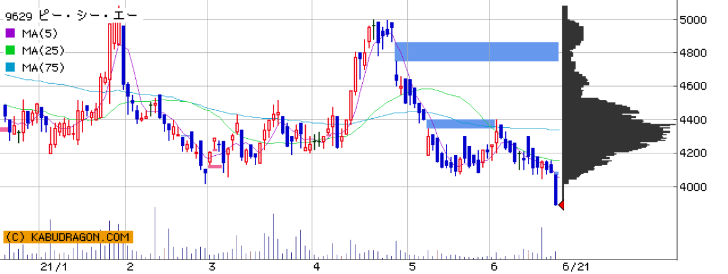Click the date axis label 5

point(412,267)
